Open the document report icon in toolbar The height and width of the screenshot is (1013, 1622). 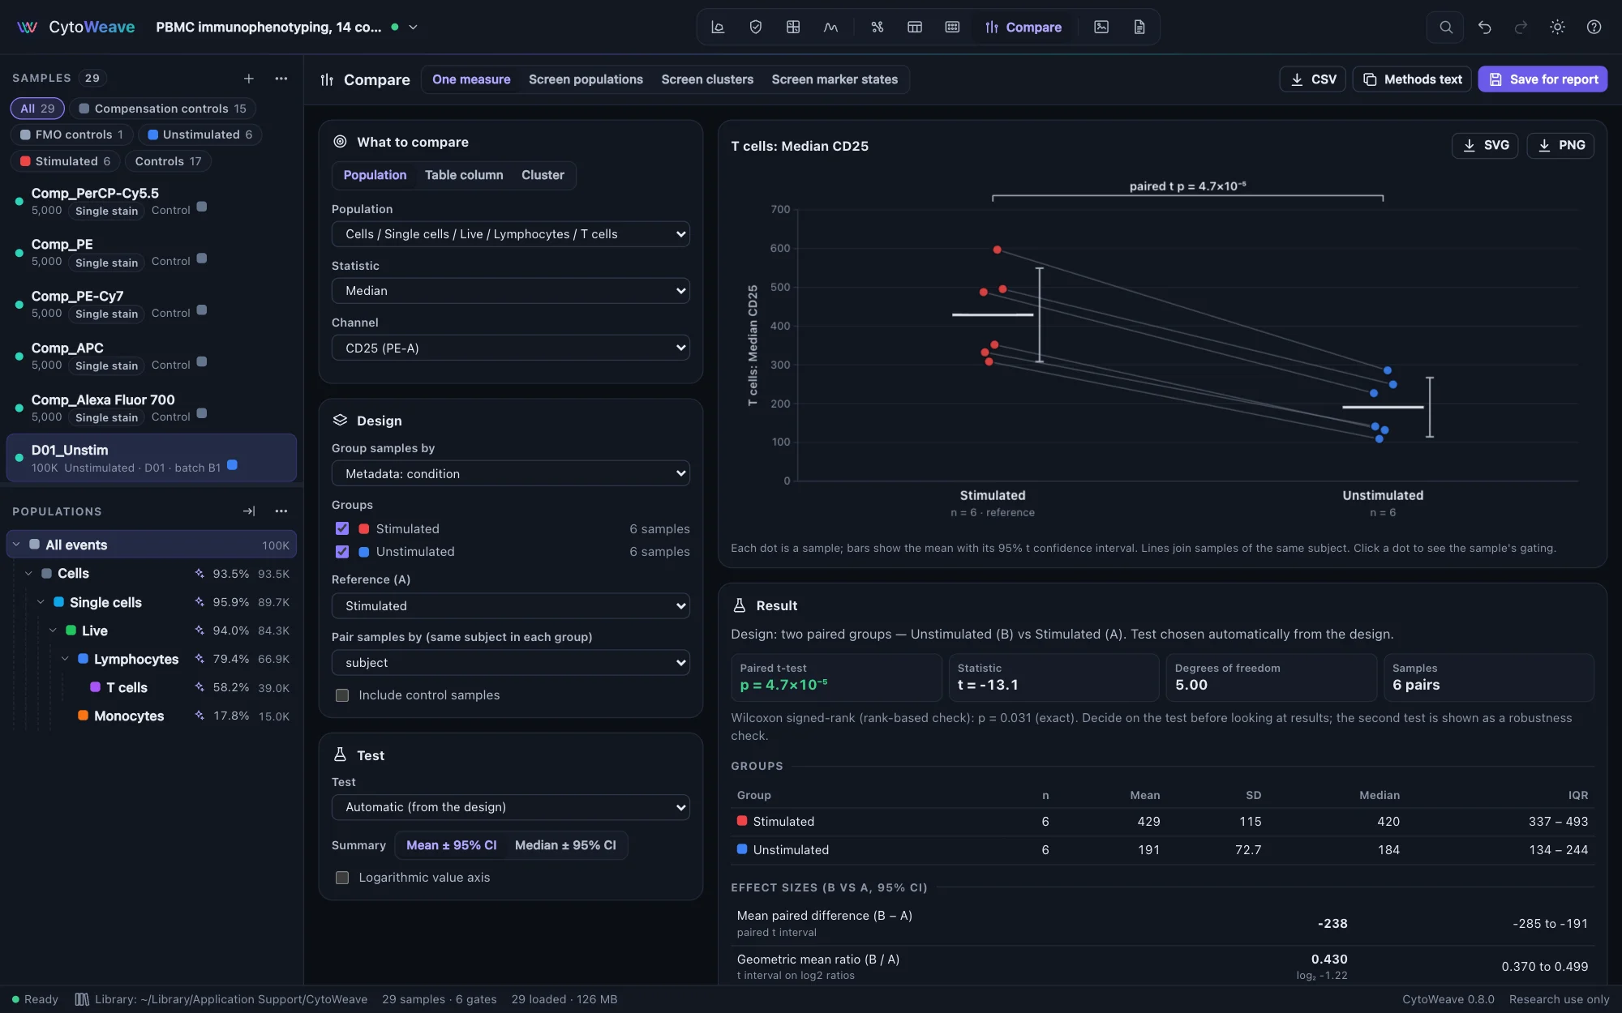point(1139,27)
